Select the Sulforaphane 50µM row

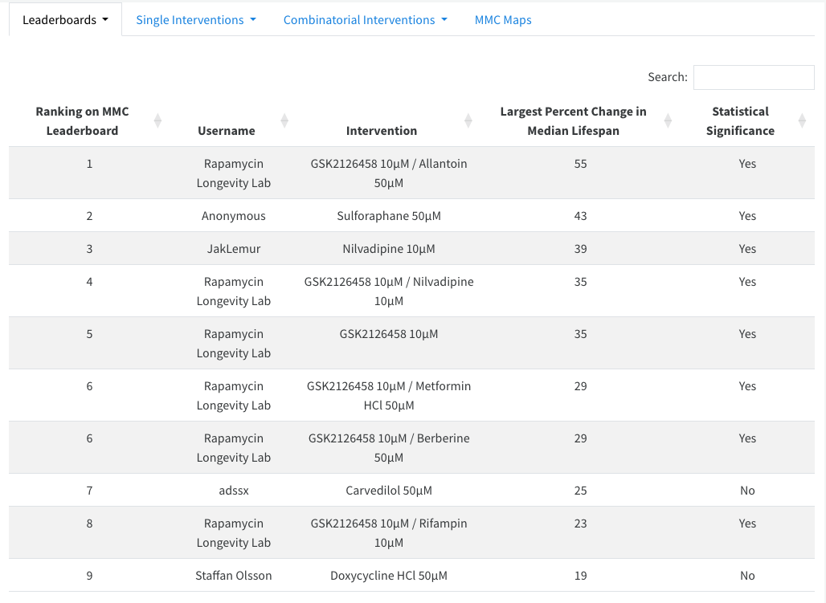pos(389,216)
